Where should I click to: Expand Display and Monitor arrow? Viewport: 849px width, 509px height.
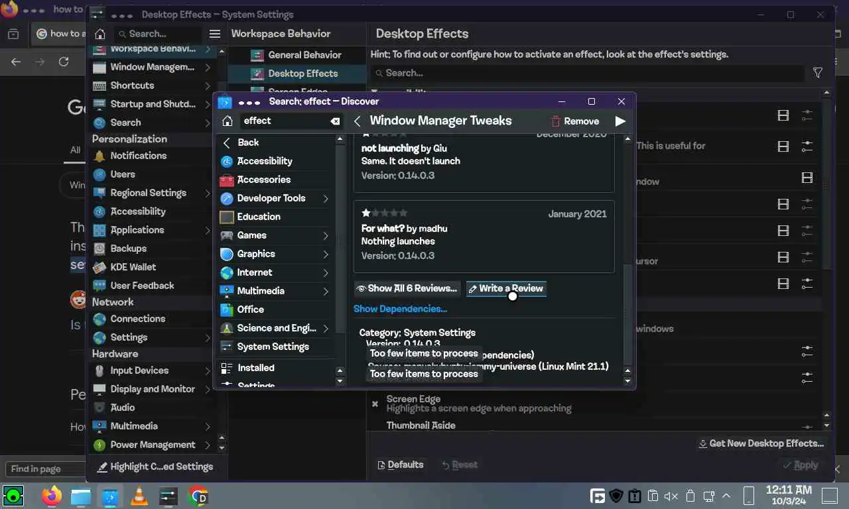coord(208,389)
